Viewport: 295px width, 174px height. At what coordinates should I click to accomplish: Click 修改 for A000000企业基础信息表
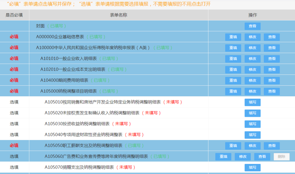click(x=252, y=37)
